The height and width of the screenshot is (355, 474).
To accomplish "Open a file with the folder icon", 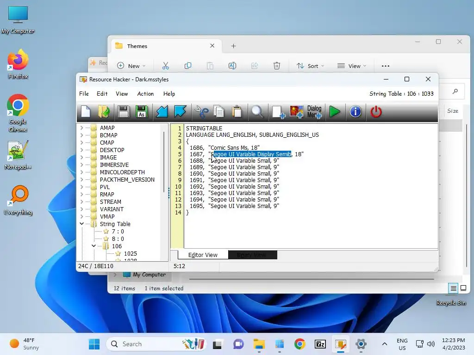I will pos(104,112).
